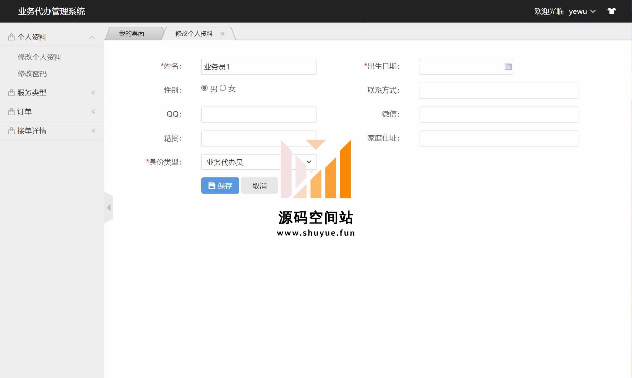Focus the QQ input field
Screen dimensions: 632x378
pyautogui.click(x=259, y=115)
